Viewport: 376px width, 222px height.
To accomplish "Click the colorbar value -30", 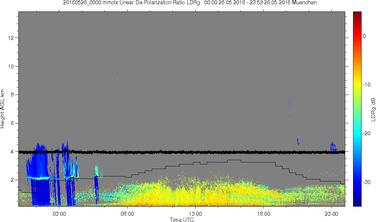I will [x=366, y=182].
